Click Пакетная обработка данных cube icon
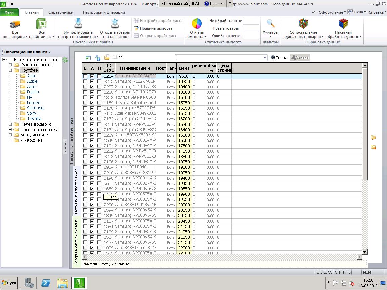This screenshot has height=290, width=387. (343, 24)
